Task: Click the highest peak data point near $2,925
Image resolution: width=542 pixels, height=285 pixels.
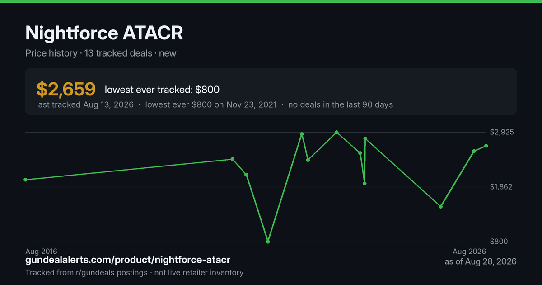Action: tap(336, 132)
